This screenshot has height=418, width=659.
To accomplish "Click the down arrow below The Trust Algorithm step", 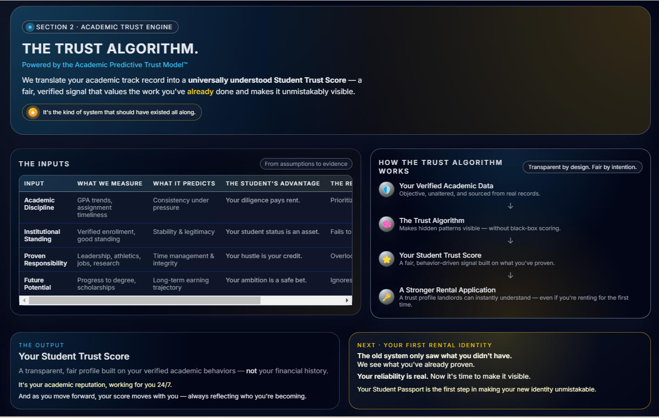I will click(x=510, y=241).
